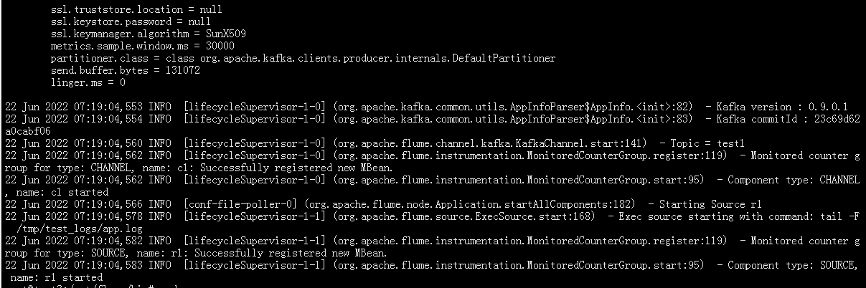
Task: Click the 'name: r1 started' text
Action: pos(57,277)
